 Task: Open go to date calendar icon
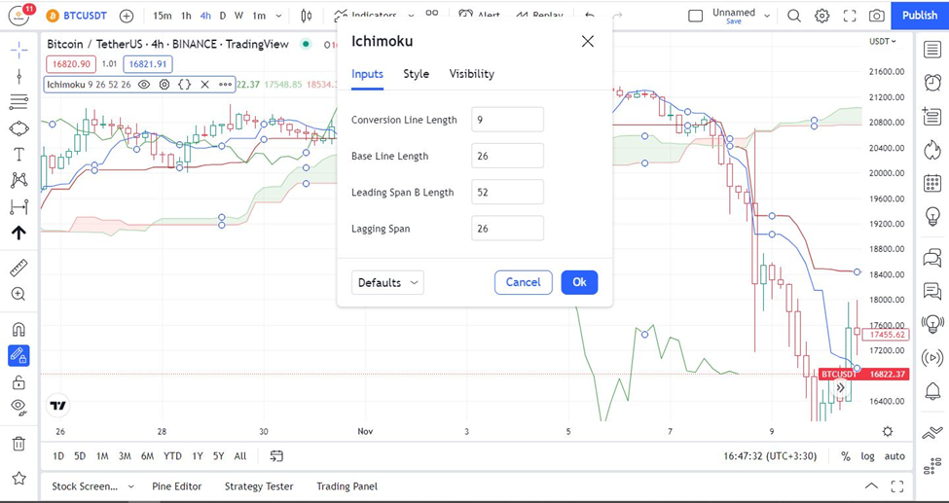(276, 455)
